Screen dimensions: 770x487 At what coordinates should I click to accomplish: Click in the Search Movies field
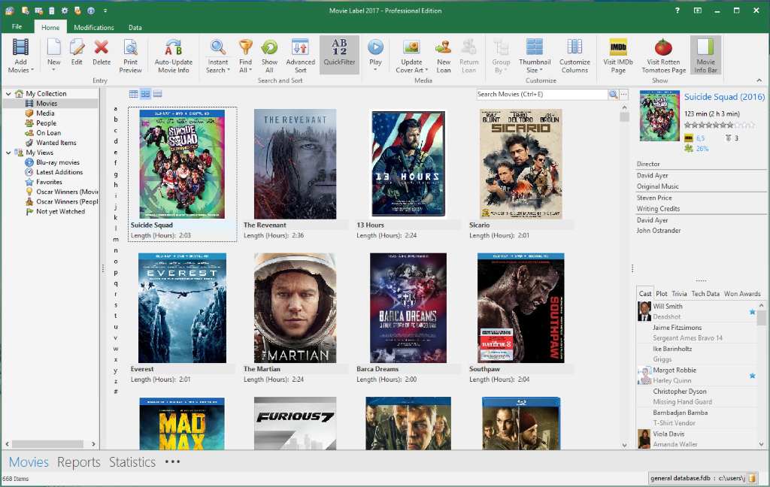pyautogui.click(x=542, y=94)
